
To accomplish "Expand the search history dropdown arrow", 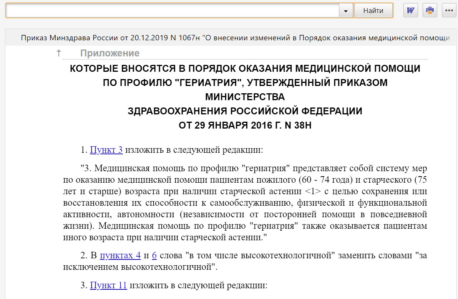I will click(346, 11).
